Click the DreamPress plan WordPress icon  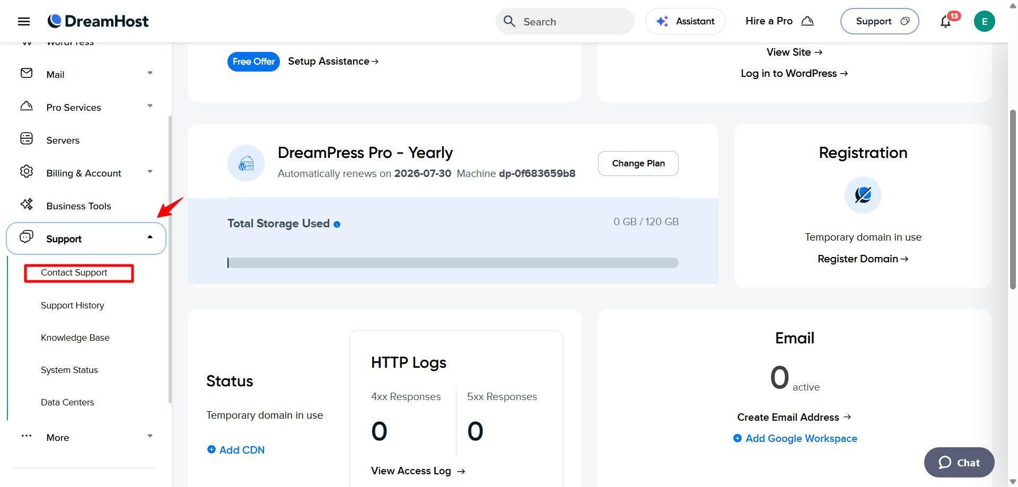point(246,163)
